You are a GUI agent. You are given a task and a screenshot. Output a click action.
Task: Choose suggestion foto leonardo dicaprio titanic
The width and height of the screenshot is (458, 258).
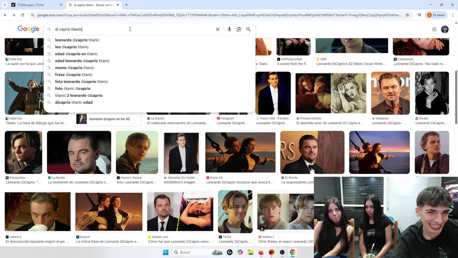click(x=82, y=82)
